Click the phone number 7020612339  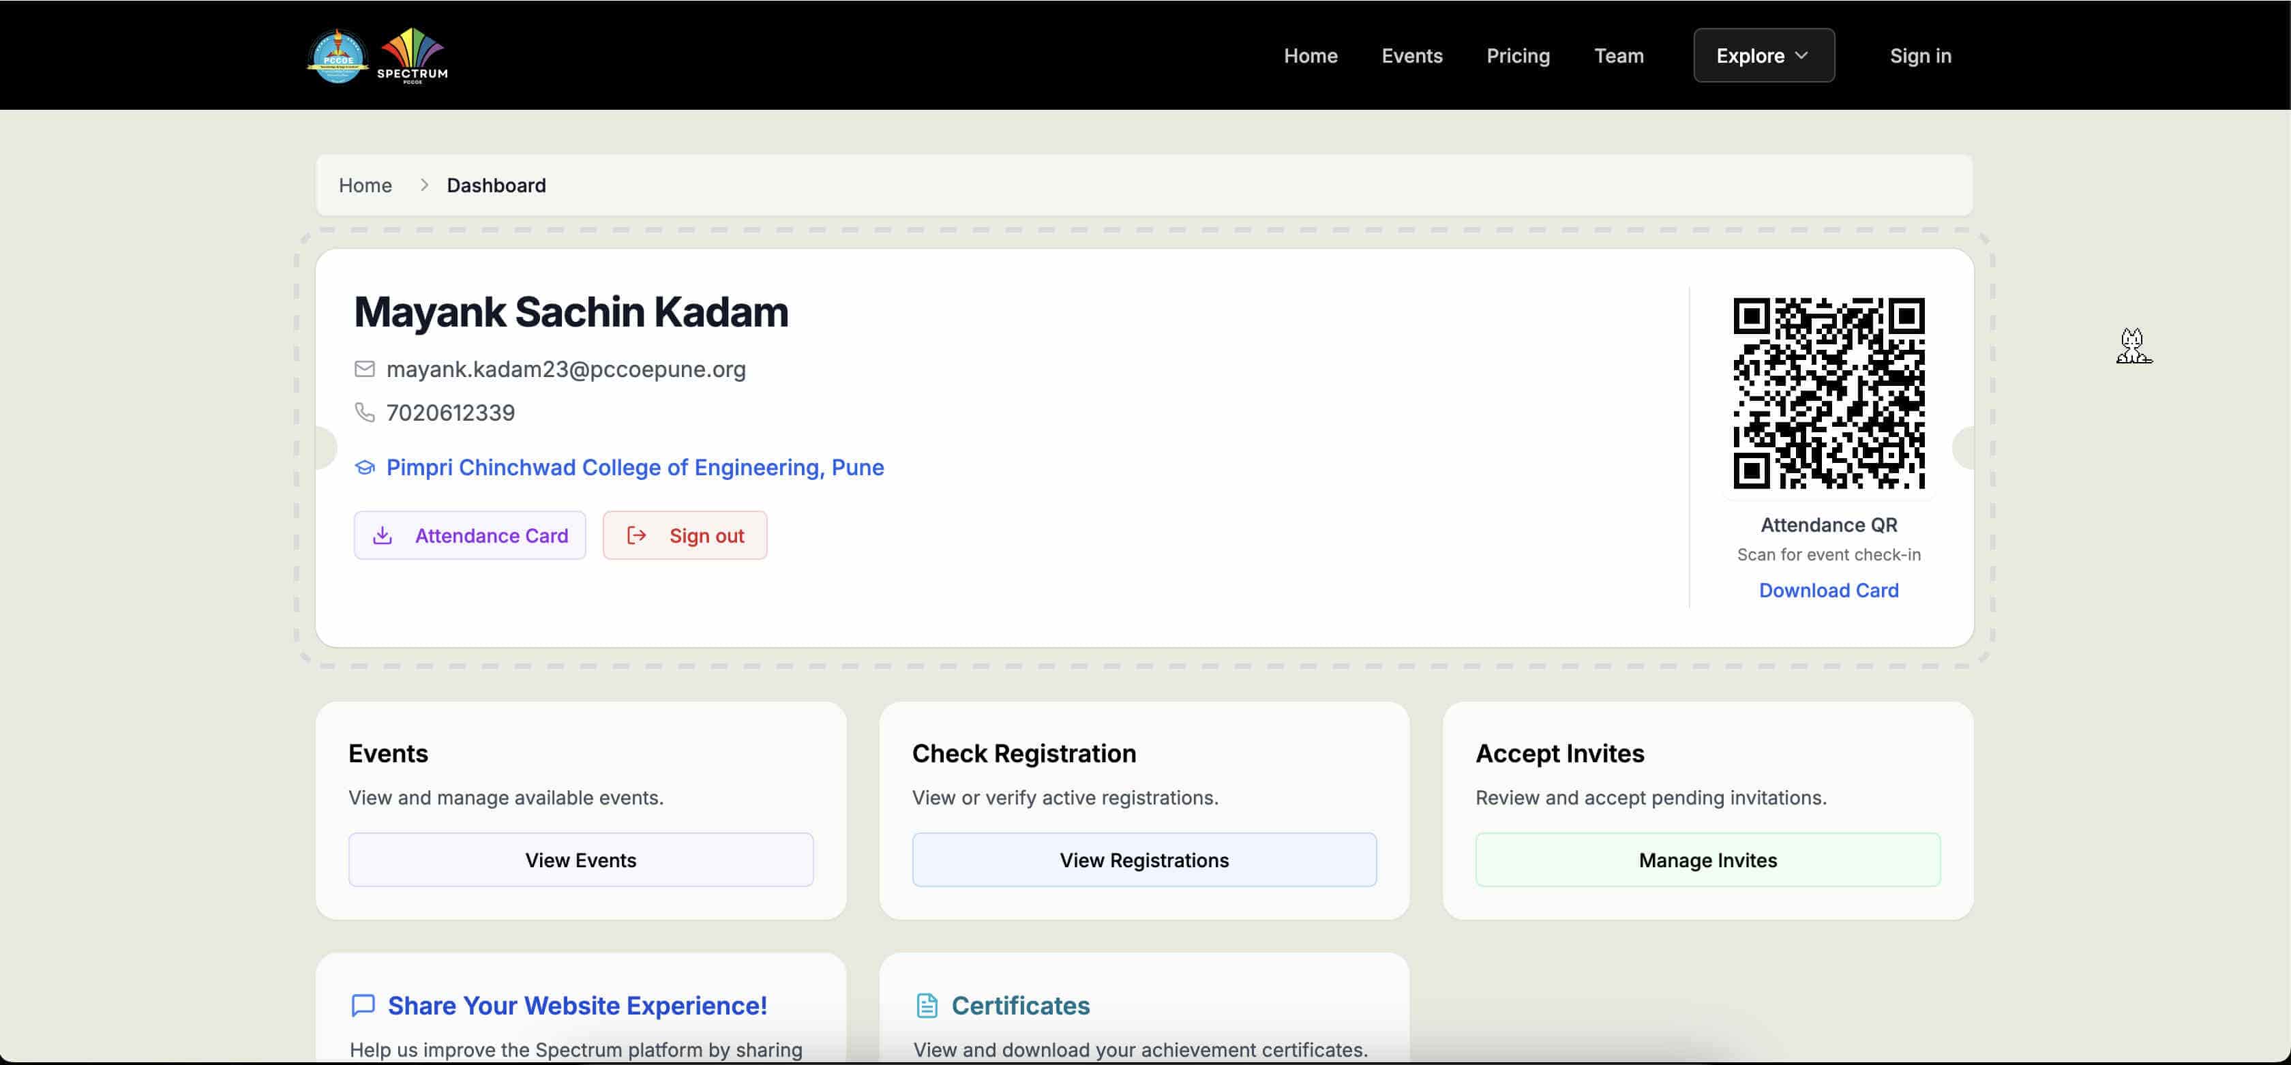pyautogui.click(x=450, y=412)
